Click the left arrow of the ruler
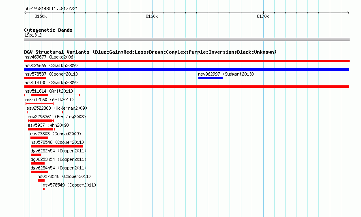361x217 pixels. [25, 13]
